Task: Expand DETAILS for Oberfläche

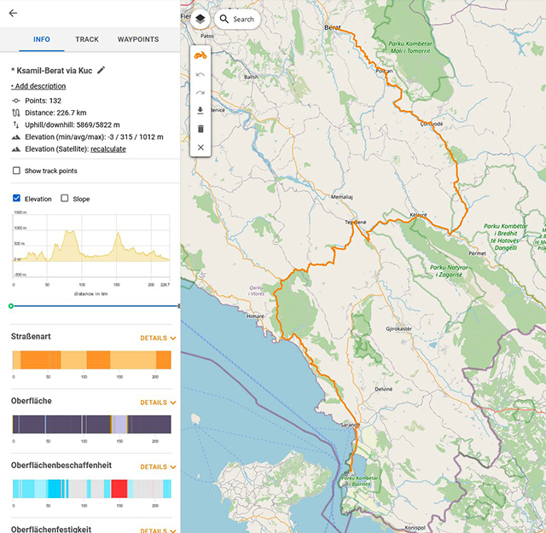Action: (x=158, y=403)
